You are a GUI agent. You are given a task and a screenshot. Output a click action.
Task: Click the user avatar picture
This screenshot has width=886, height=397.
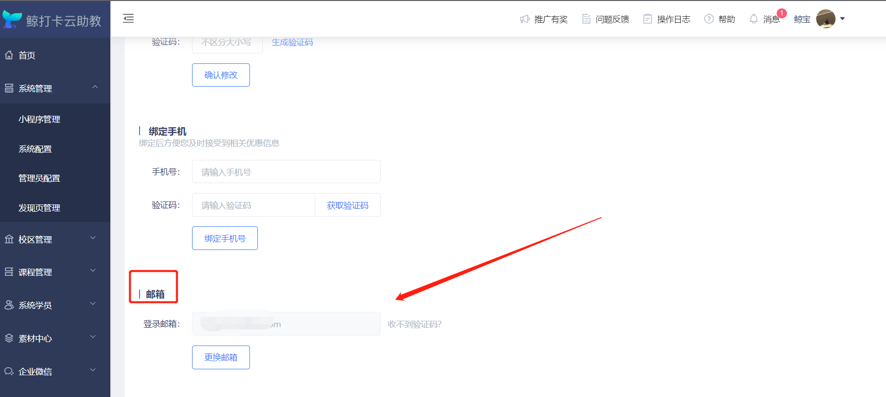pyautogui.click(x=825, y=19)
